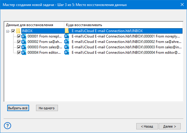The height and width of the screenshot is (133, 187).
Task: Click the 'Данные для восстановления' column header
Action: (x=34, y=25)
